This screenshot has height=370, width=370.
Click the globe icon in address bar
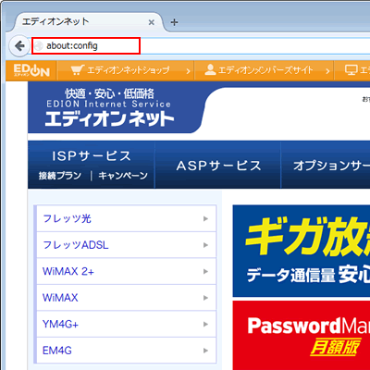(x=39, y=46)
